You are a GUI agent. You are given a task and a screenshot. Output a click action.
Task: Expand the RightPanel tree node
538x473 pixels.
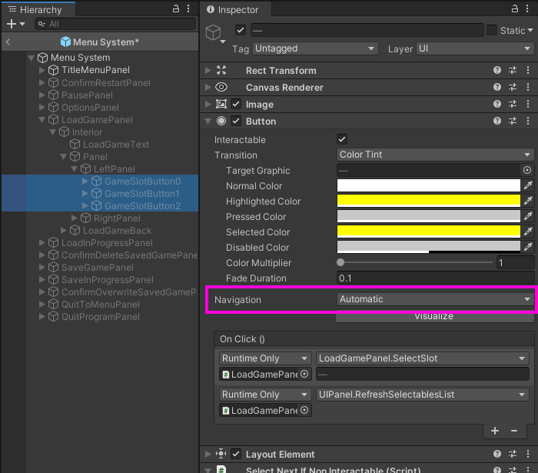pos(74,218)
